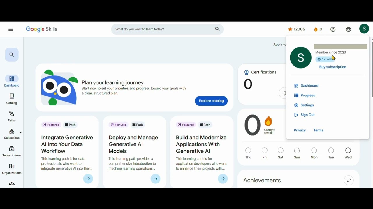Click the people group icon in sidebar
373x209 pixels.
click(12, 184)
